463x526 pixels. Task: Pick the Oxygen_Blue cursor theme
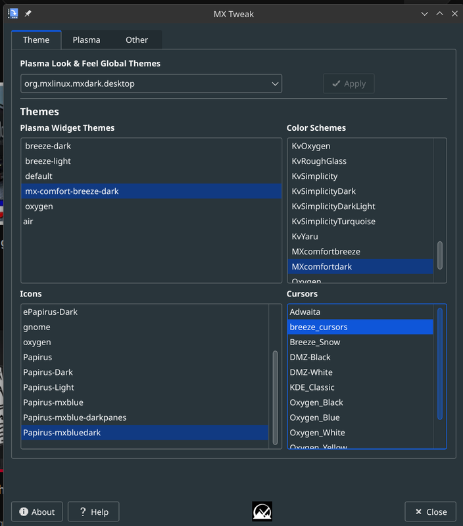(360, 418)
